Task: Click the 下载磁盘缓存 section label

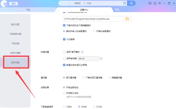Action: [x=47, y=107]
